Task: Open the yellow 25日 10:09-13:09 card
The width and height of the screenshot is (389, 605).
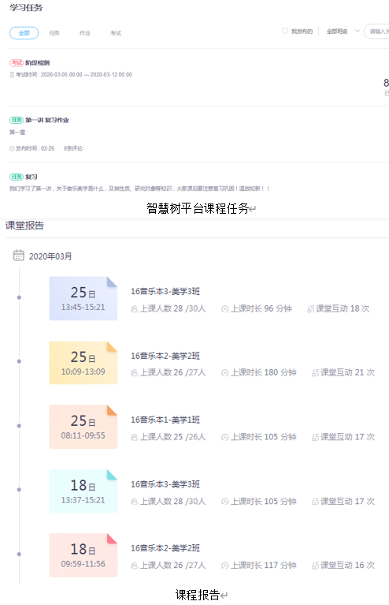Action: click(83, 363)
